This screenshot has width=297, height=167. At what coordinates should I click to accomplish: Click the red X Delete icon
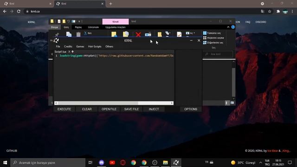(138, 34)
